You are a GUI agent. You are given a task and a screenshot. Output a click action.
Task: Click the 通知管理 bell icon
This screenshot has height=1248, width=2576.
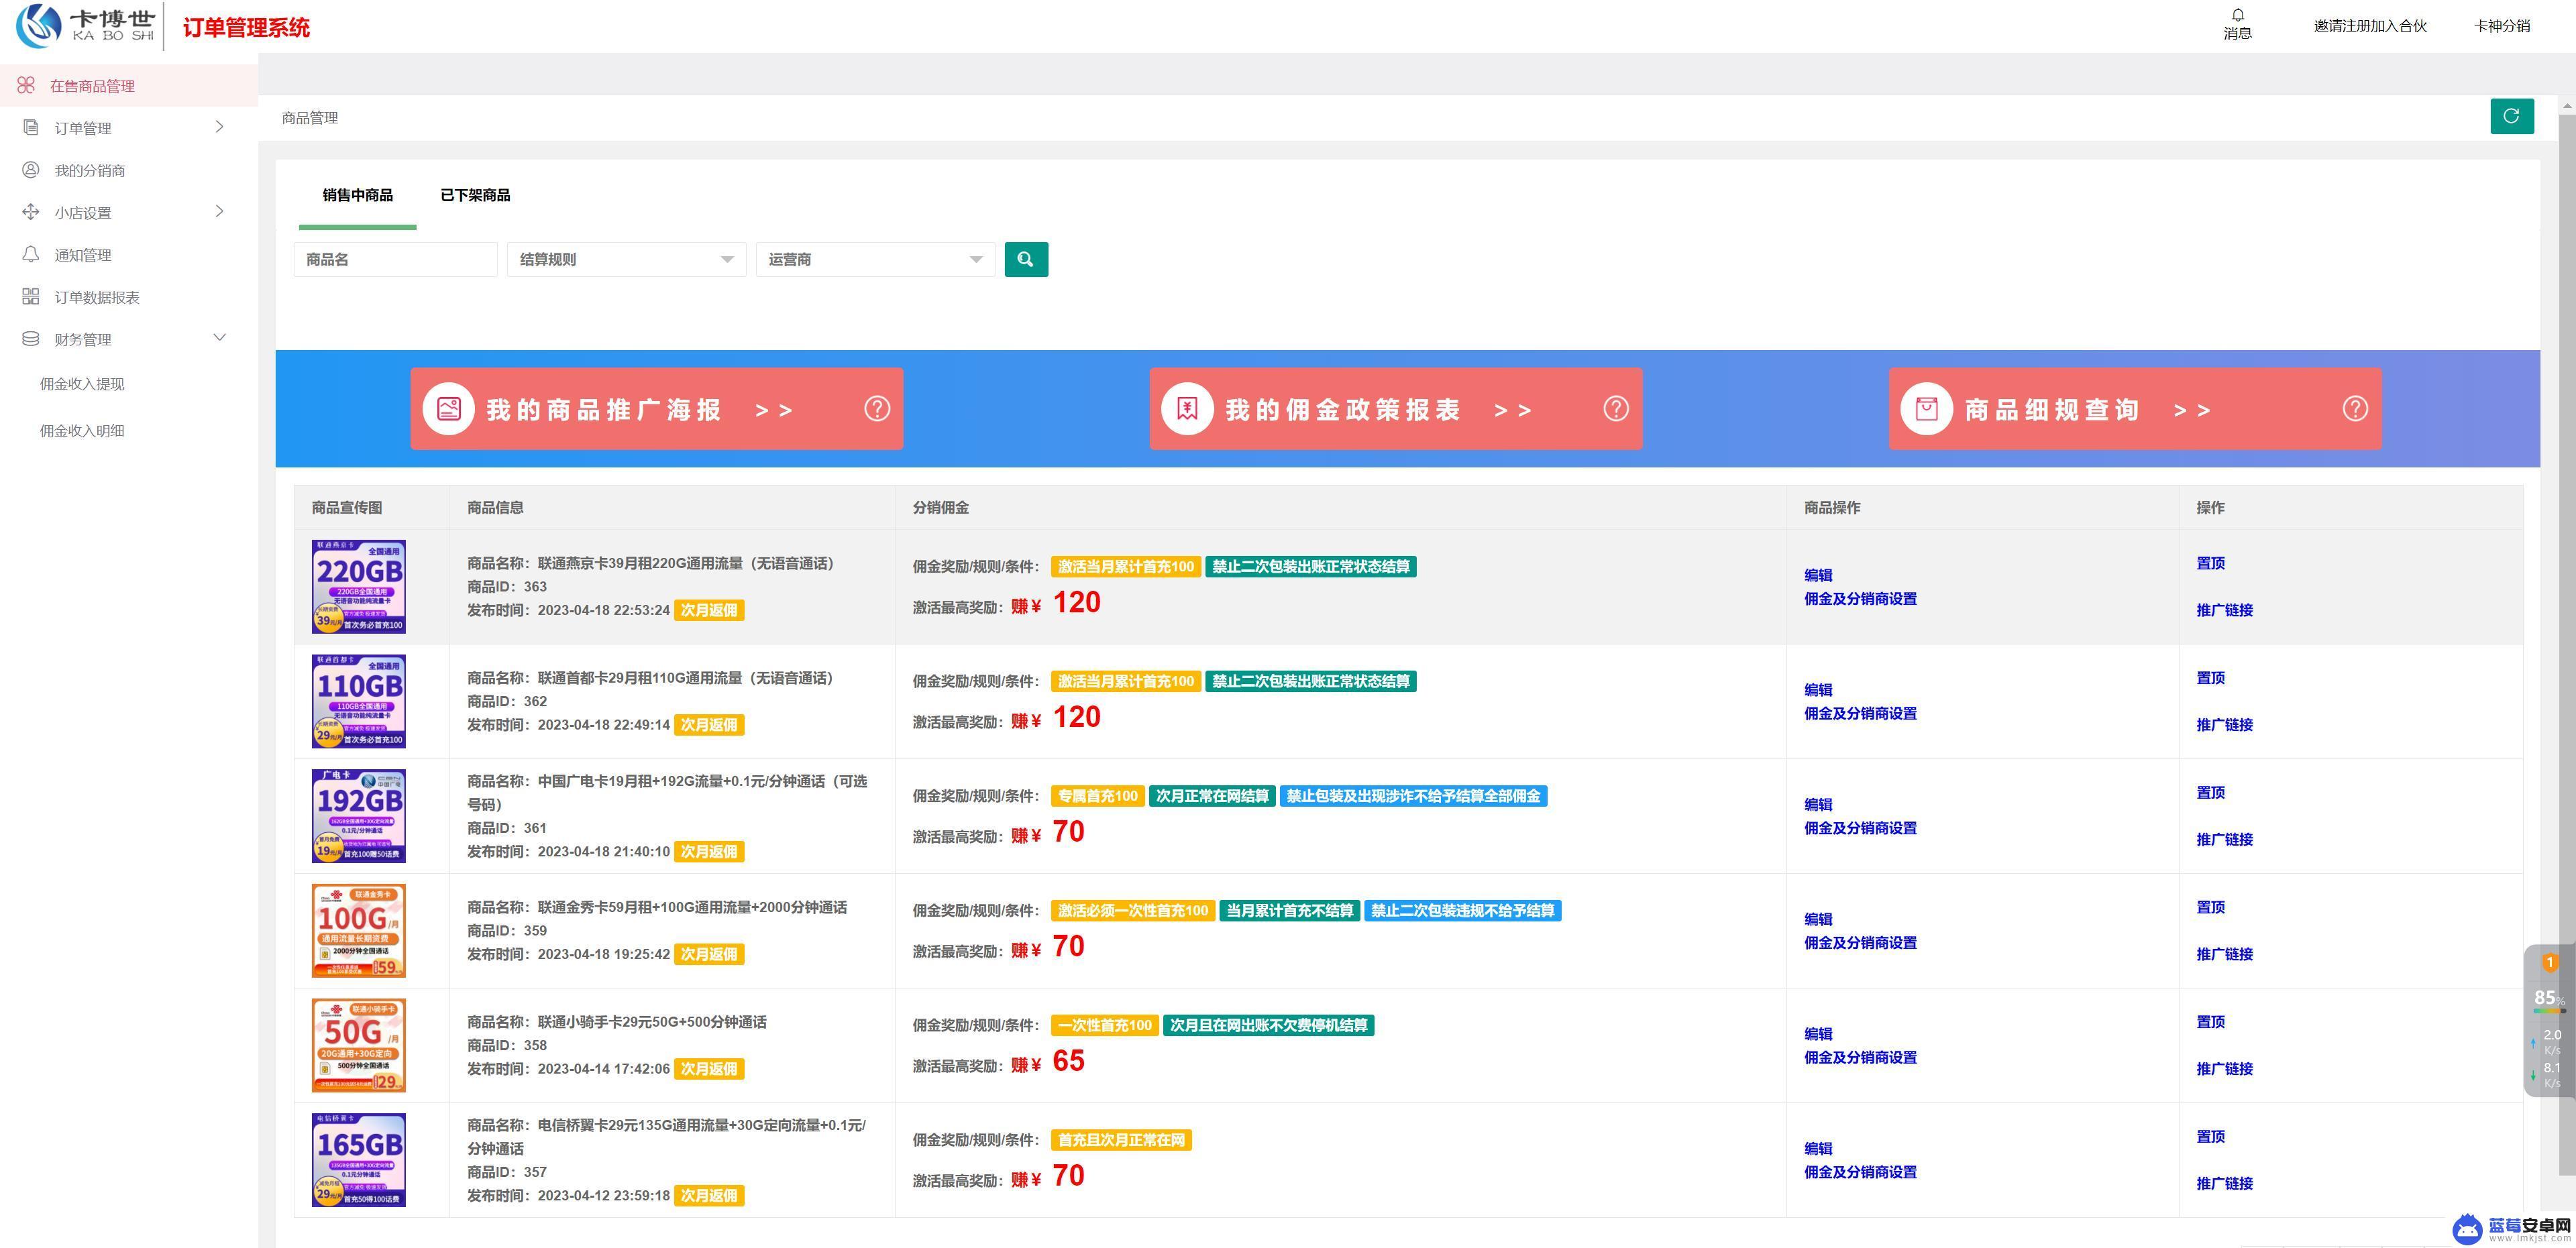click(31, 254)
